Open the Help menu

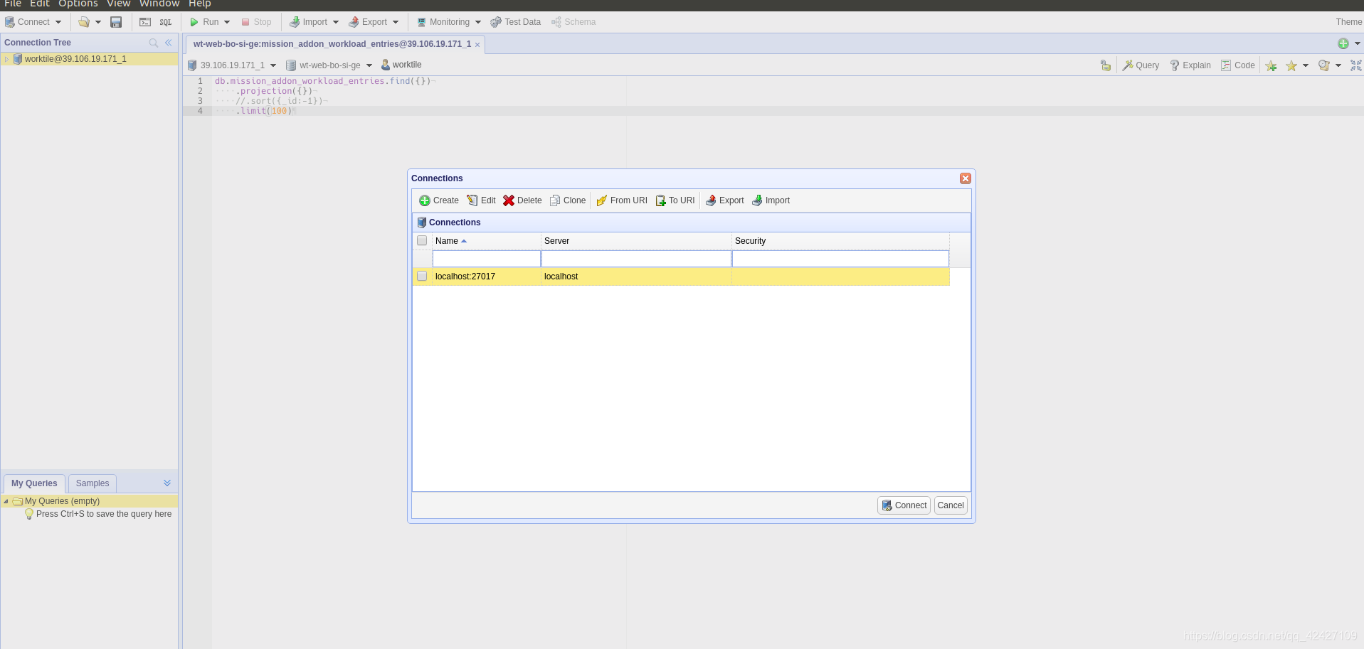200,4
